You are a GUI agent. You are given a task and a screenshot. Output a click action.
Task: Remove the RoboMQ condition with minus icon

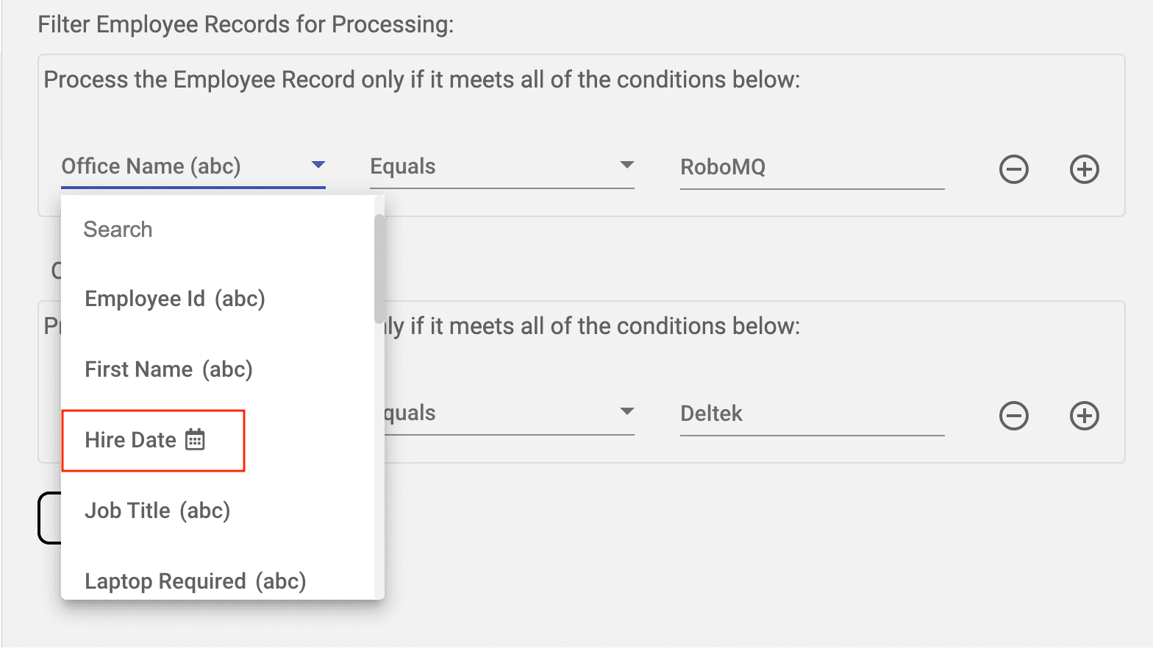[1013, 169]
